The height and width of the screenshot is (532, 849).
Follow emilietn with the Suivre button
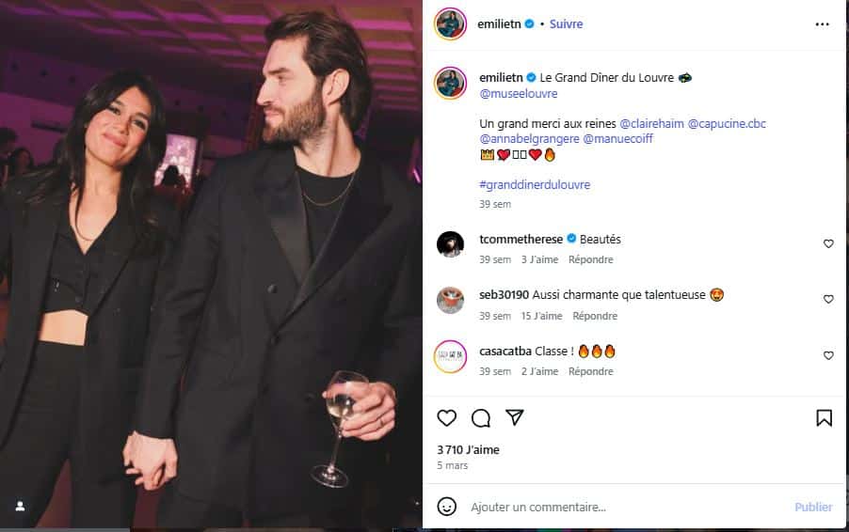tap(566, 24)
